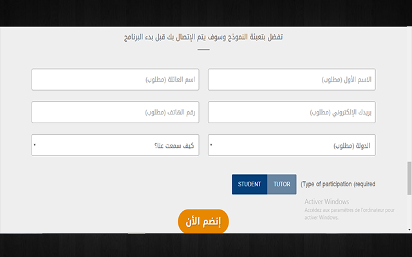Click the vertical scrollbar thumb
Screen dimensions: 412x257
[x=409, y=178]
